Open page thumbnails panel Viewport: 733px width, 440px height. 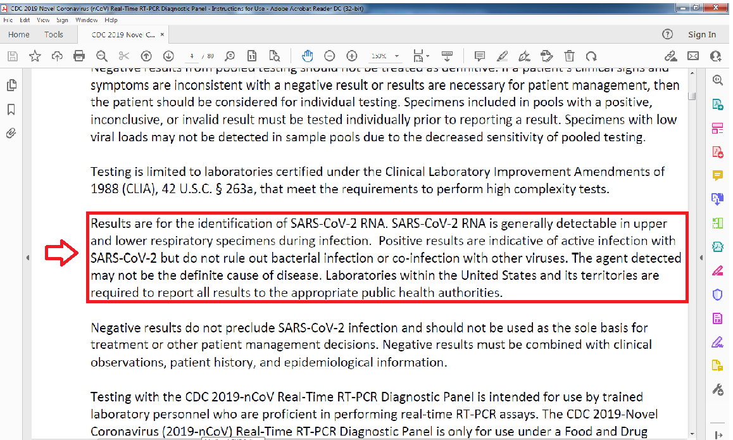tap(11, 85)
